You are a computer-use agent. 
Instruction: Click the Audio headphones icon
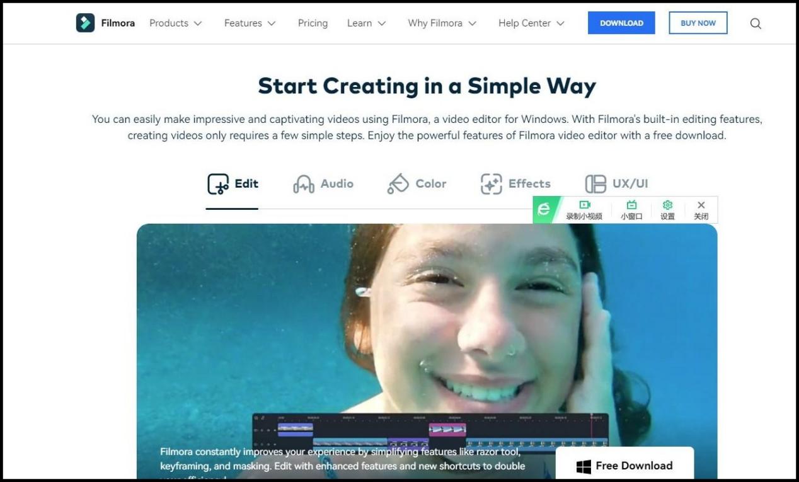[304, 184]
